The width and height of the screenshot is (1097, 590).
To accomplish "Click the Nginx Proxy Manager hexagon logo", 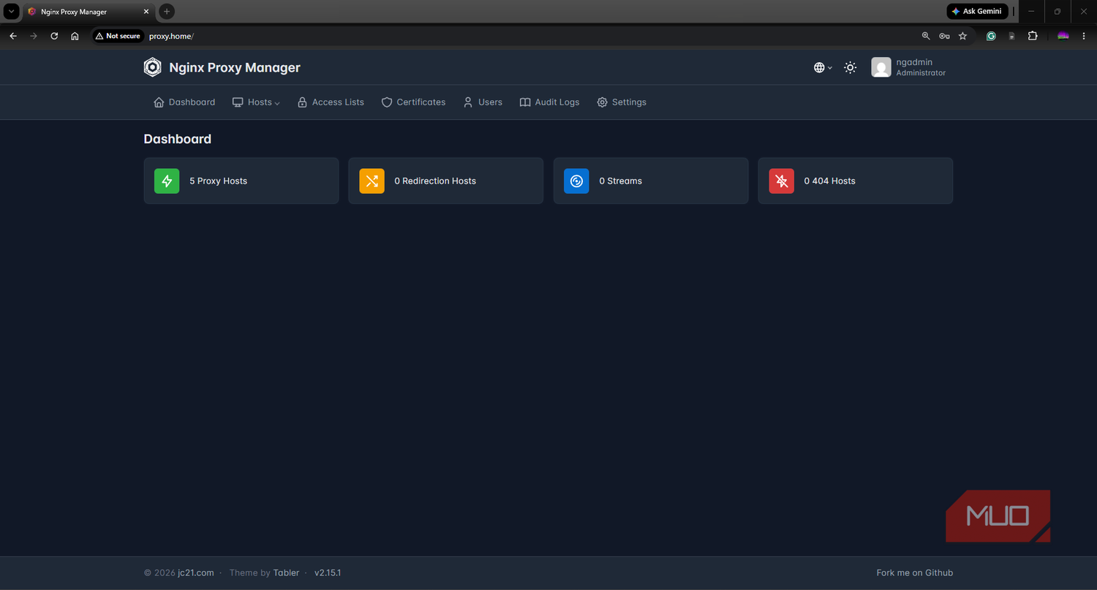I will [152, 67].
